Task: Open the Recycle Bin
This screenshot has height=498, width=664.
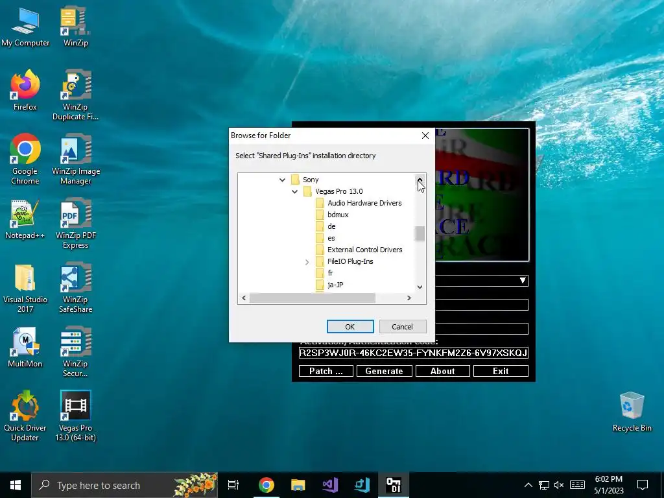Action: point(632,412)
